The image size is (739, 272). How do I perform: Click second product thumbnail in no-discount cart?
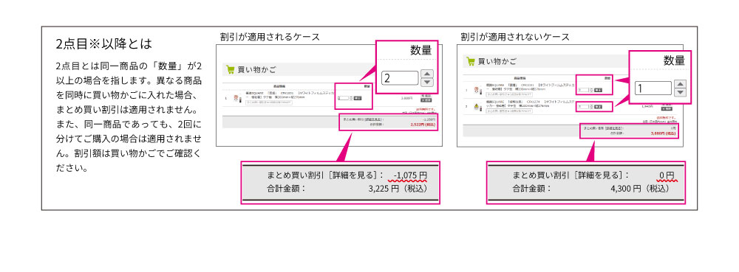tap(477, 107)
